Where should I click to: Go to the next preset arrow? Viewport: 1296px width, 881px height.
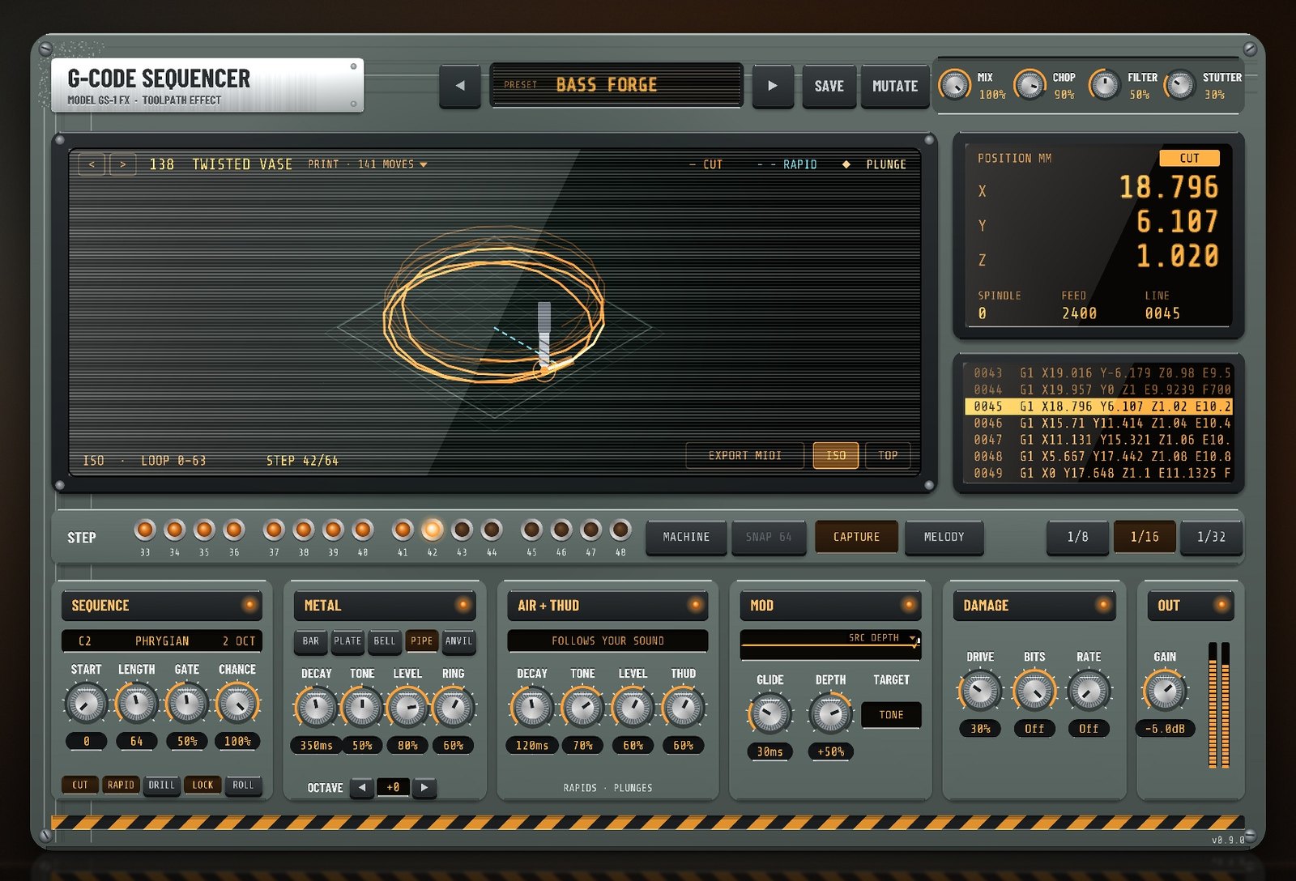[772, 86]
